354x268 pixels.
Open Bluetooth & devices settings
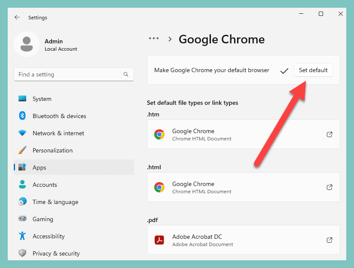[74, 116]
